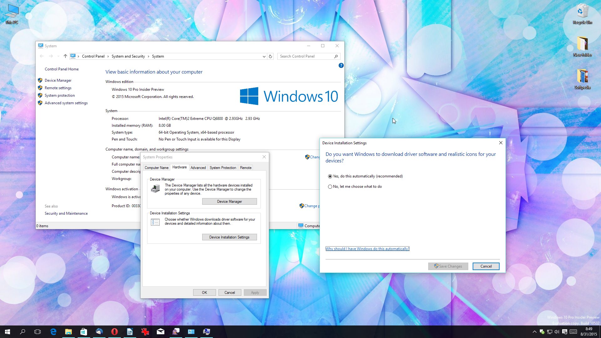
Task: Open the Windows Store from the taskbar
Action: point(84,332)
